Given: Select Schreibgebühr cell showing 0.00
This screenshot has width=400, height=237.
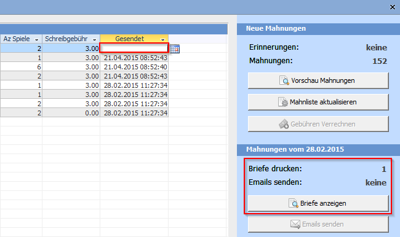Looking at the screenshot, I should [71, 113].
